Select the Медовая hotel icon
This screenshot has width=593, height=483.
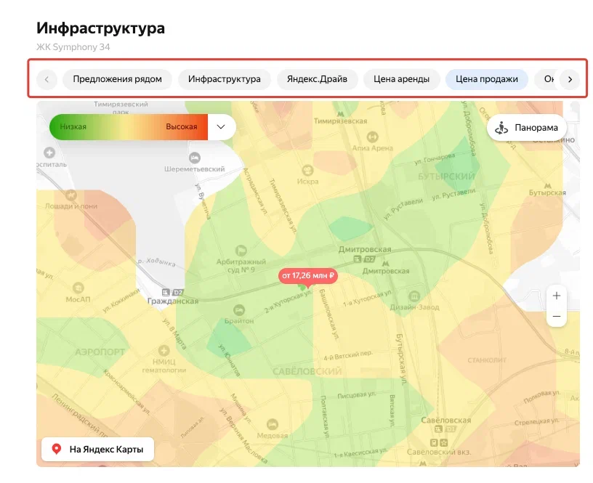[x=273, y=424]
